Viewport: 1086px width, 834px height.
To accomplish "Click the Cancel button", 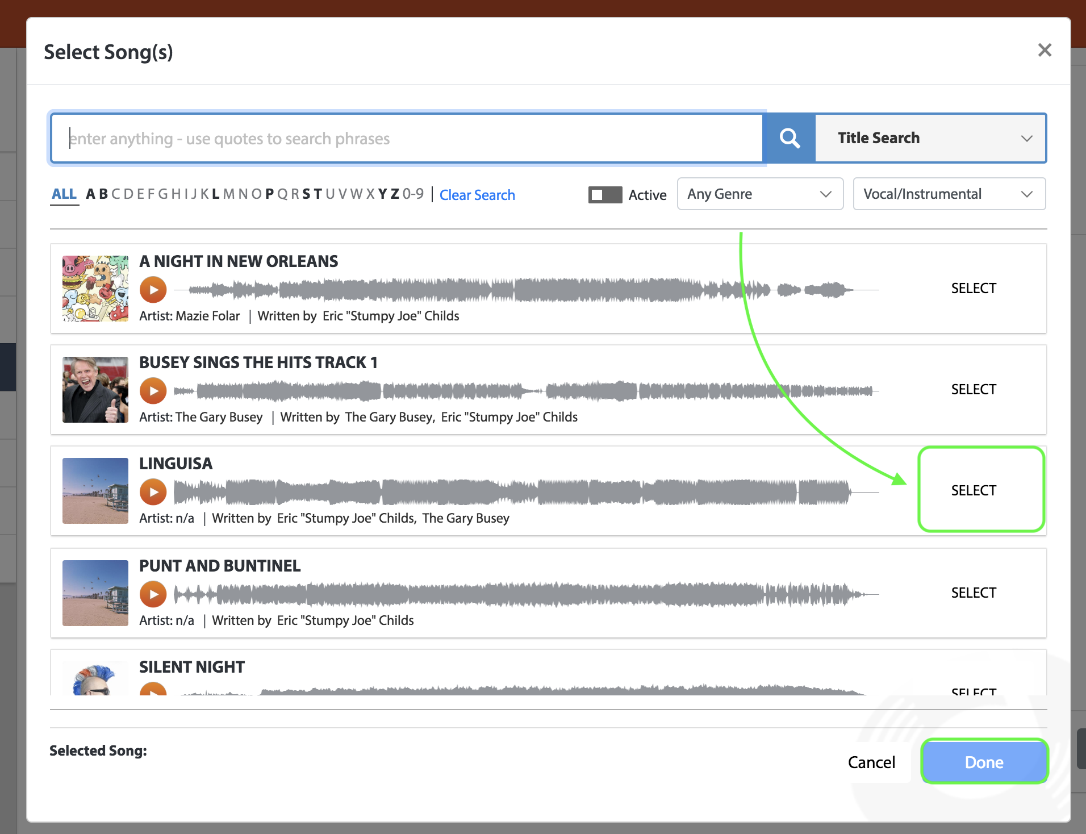I will (871, 762).
